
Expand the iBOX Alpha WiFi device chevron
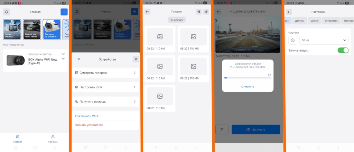tap(63, 54)
